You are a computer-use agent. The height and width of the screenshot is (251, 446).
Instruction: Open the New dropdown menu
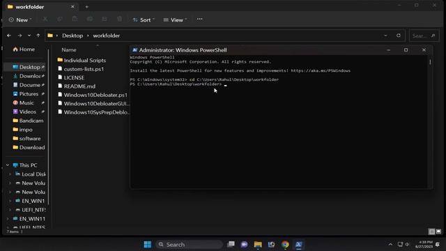point(20,20)
